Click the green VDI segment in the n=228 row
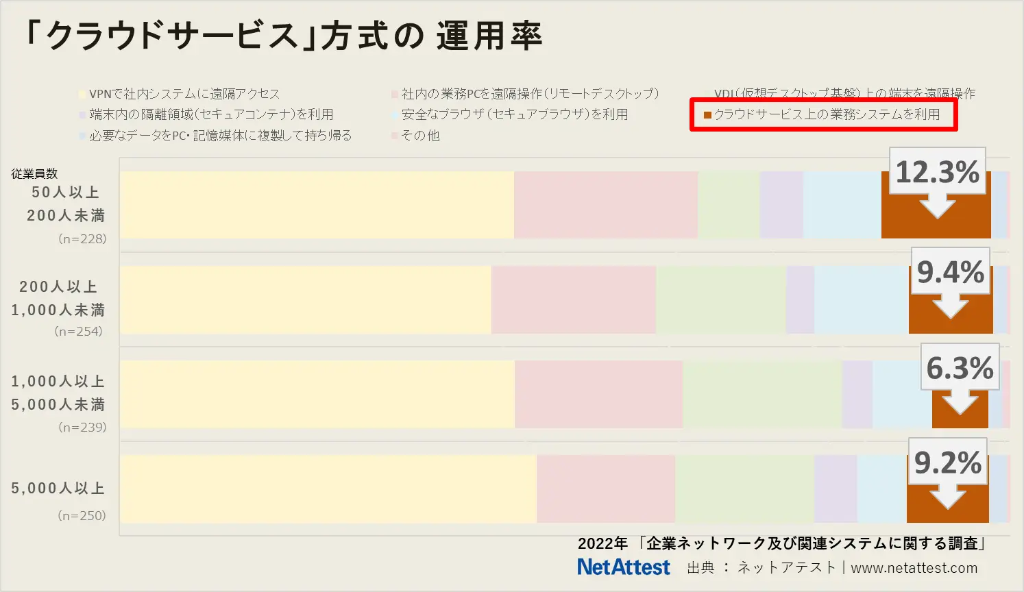Viewport: 1024px width, 592px height. tap(729, 205)
